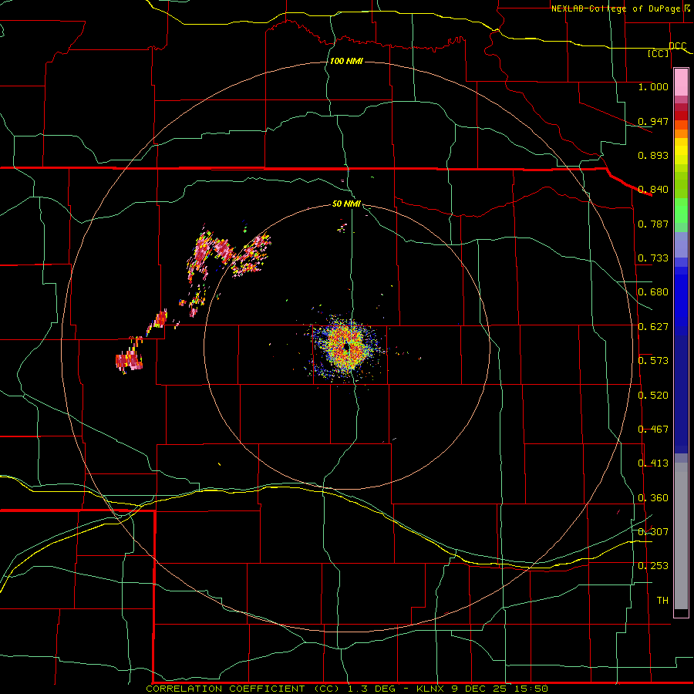Click the [CC] legend title
The image size is (694, 694).
[x=659, y=53]
